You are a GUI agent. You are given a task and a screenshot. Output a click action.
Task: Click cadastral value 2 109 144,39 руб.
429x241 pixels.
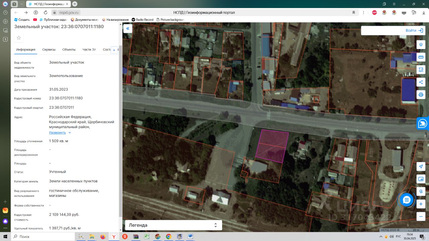click(64, 215)
